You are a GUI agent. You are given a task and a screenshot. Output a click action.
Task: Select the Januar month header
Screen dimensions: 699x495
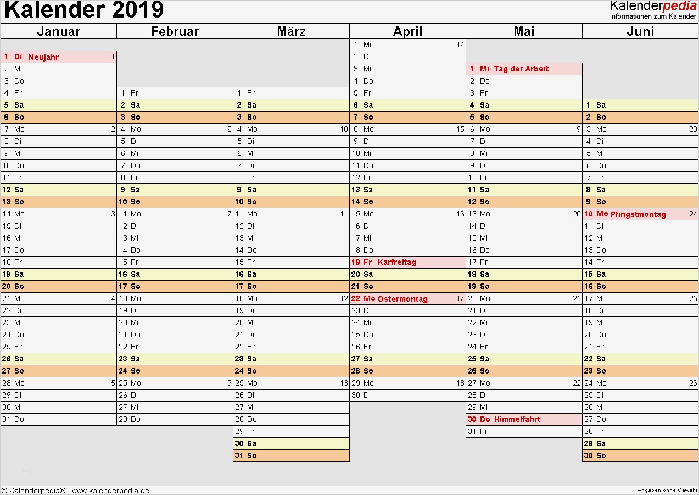coord(58,31)
